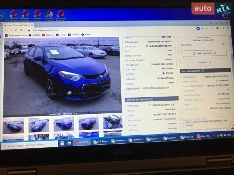The height and width of the screenshot is (175, 234).
Task: Switch to Chrome 'Вакансії. Н...' taskbar window
Action: coord(153,139)
